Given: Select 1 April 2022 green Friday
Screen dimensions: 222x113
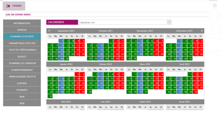Looking at the screenshot, I should point(190,74).
